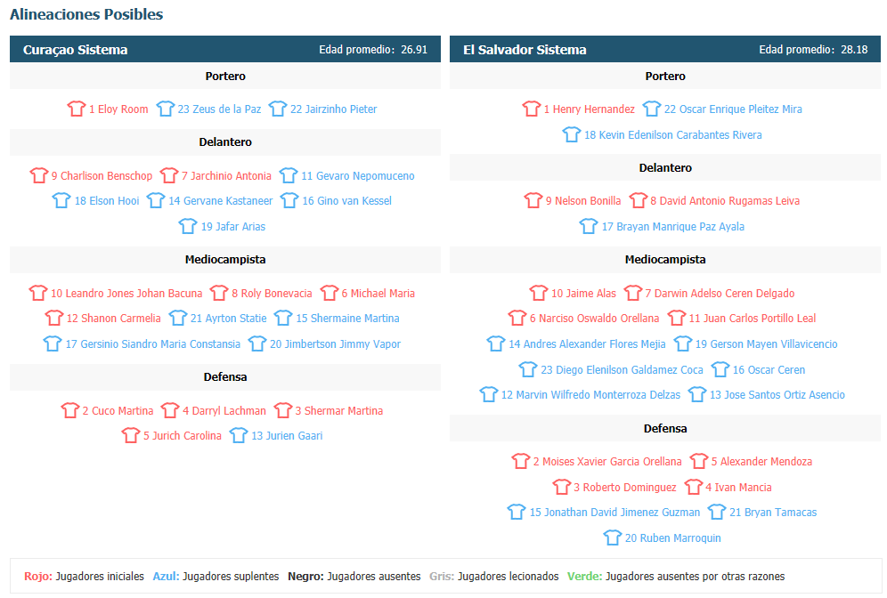Screen dimensions: 887x598
Task: Click the blue jersey icon beside Oscar Enrique Pleitez Mira
Action: tap(652, 109)
